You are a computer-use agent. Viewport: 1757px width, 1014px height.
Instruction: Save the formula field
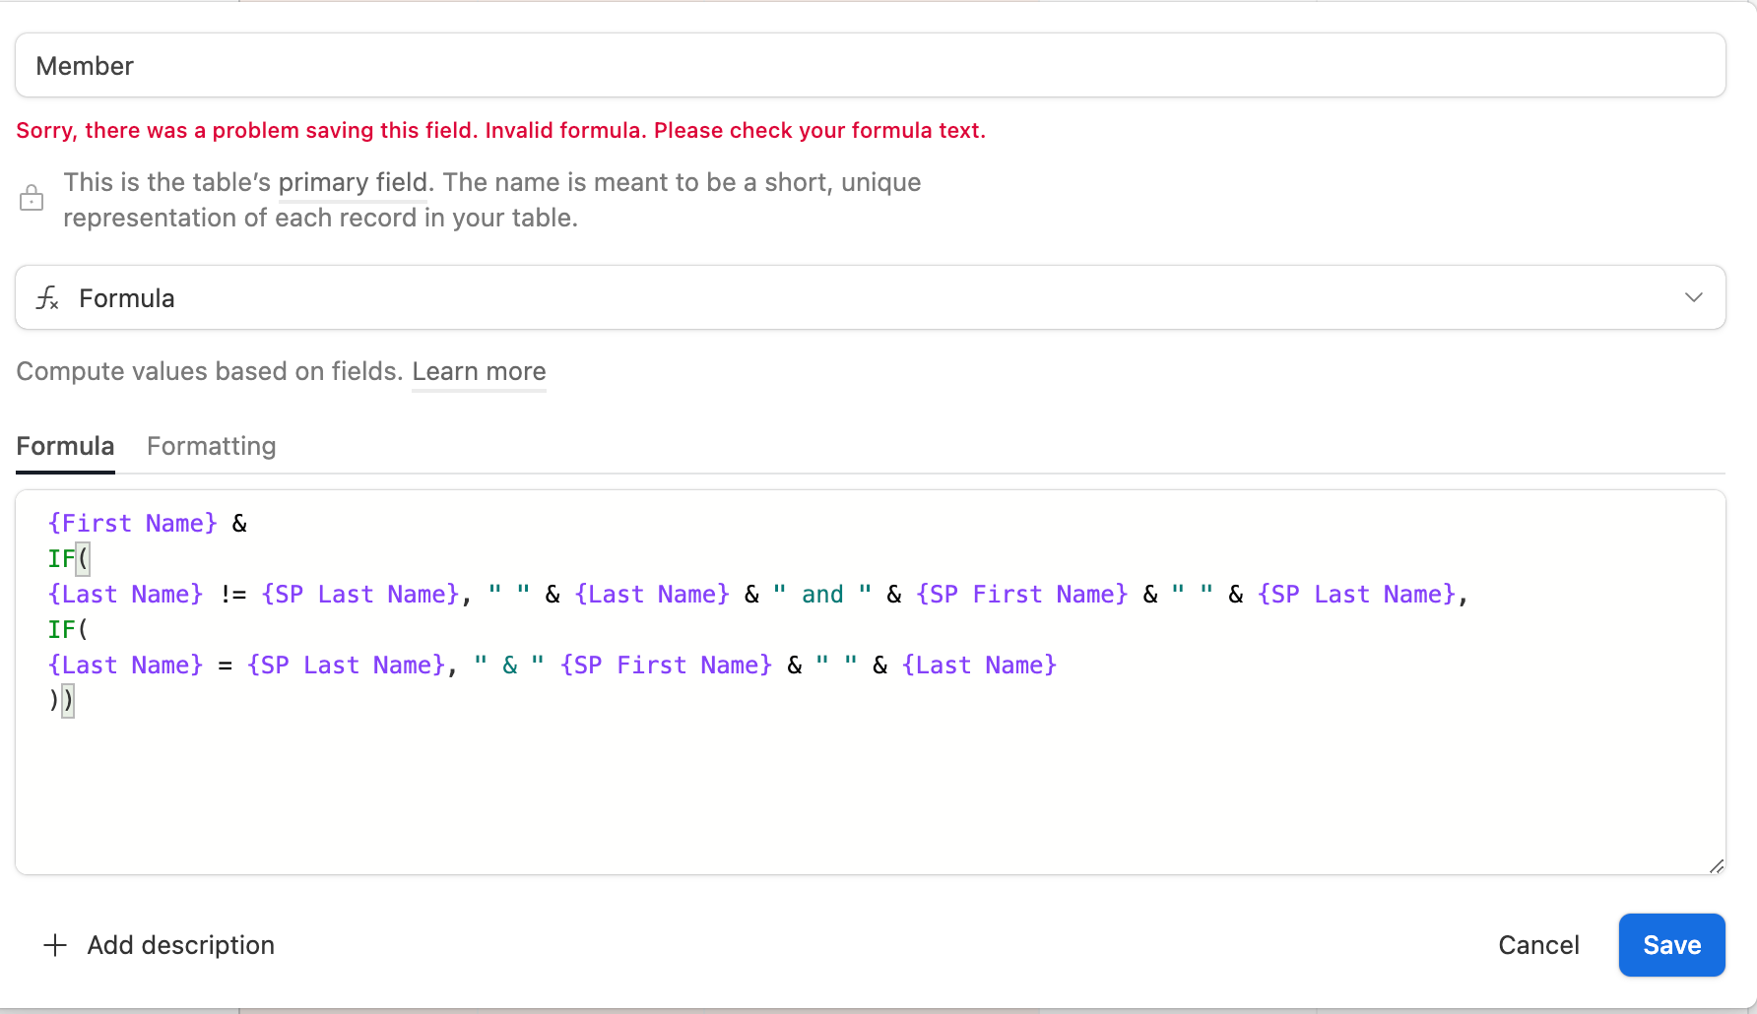point(1671,945)
